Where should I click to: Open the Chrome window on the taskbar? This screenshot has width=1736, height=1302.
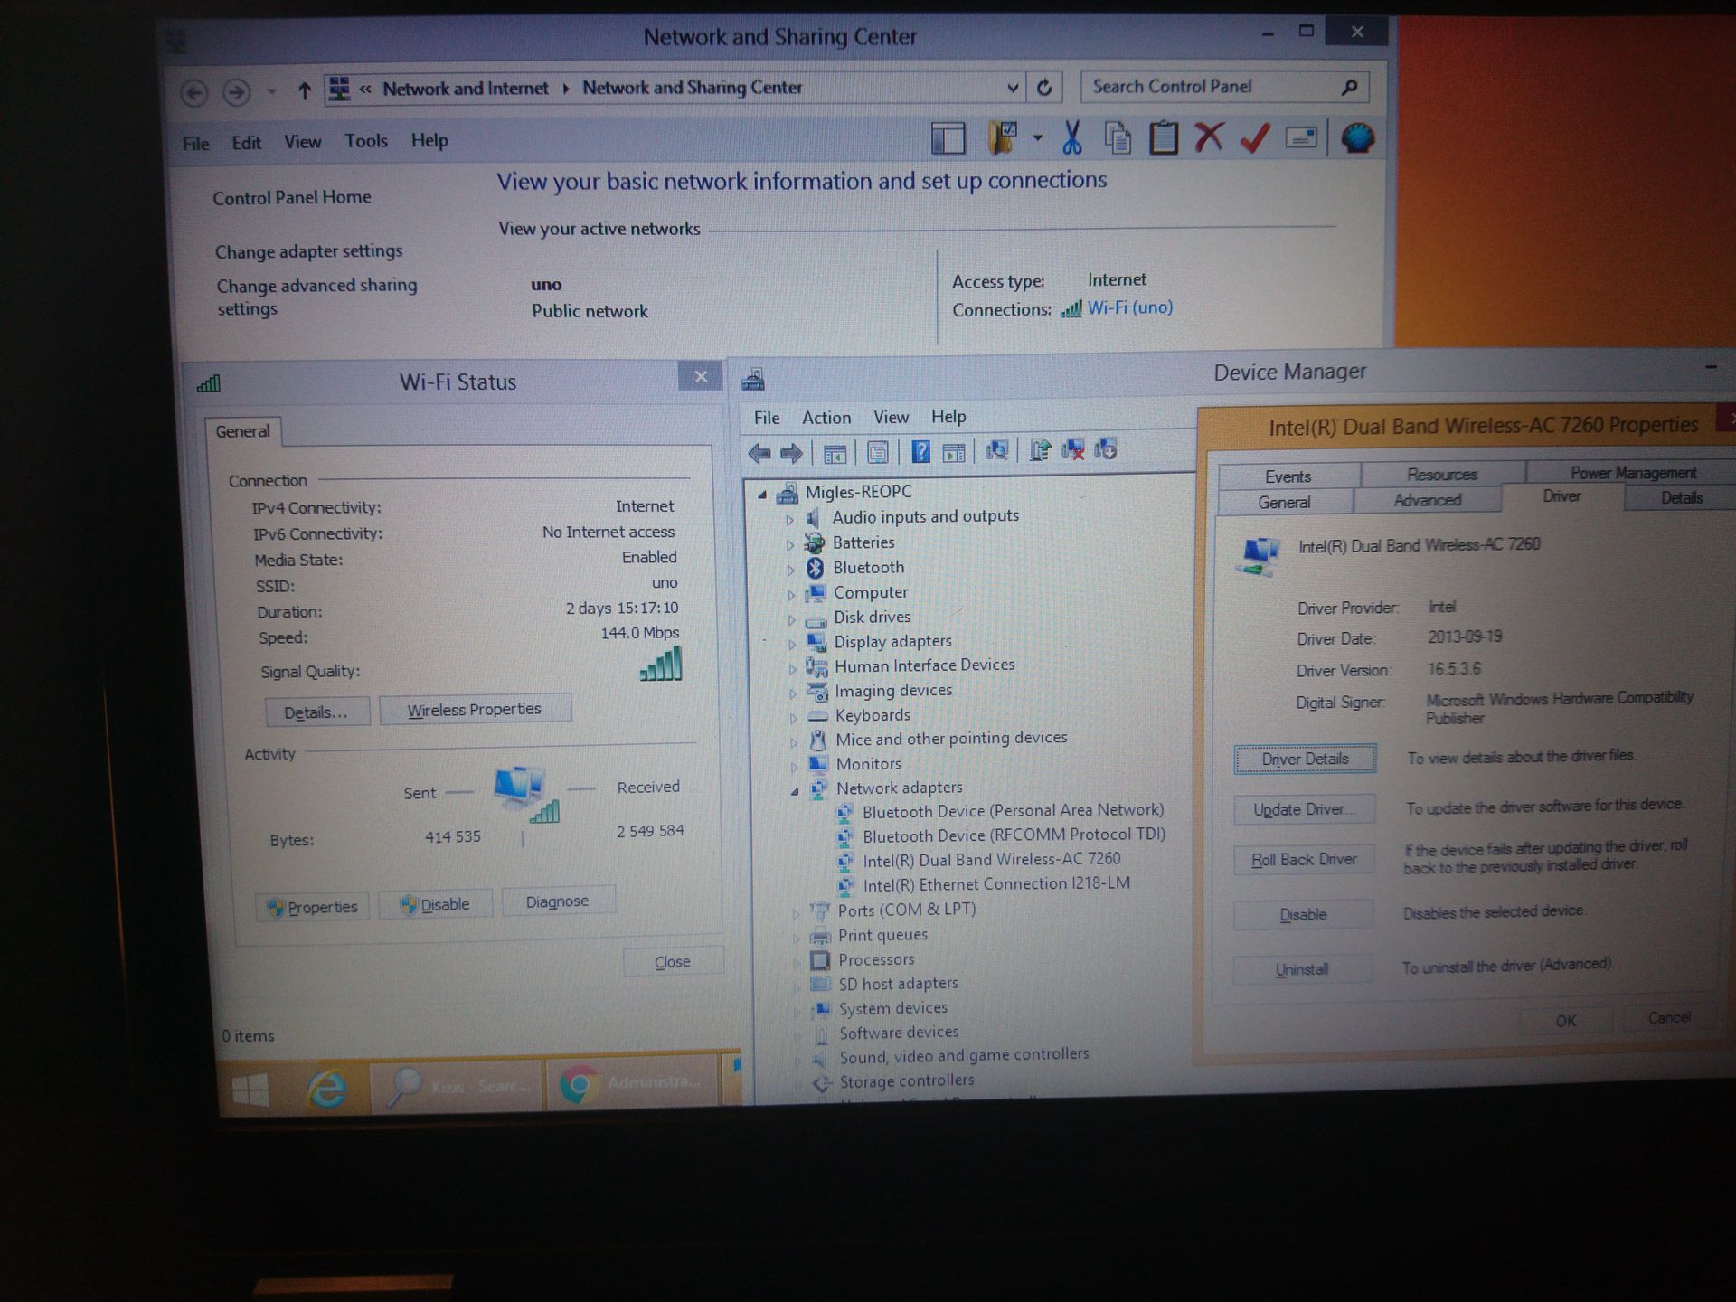(x=633, y=1083)
